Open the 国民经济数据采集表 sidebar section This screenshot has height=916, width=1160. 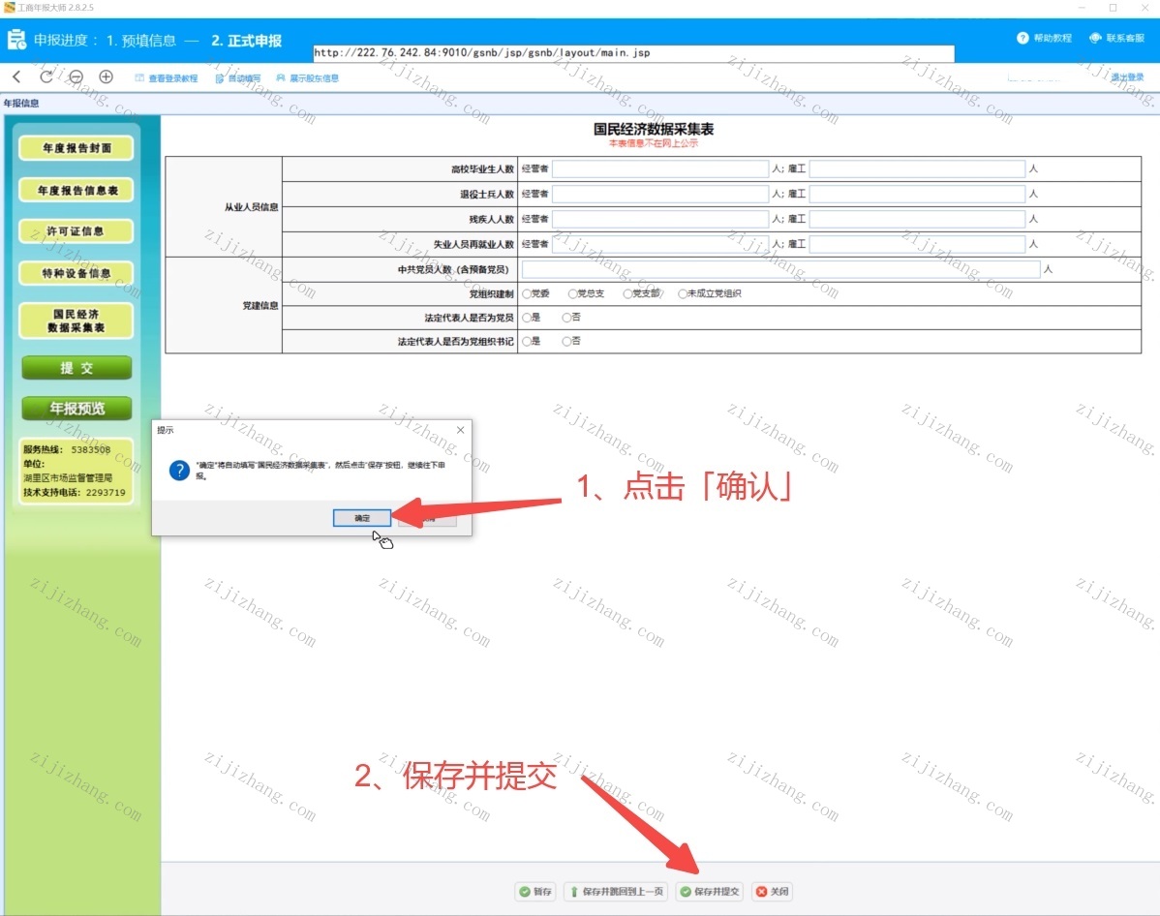pyautogui.click(x=76, y=321)
